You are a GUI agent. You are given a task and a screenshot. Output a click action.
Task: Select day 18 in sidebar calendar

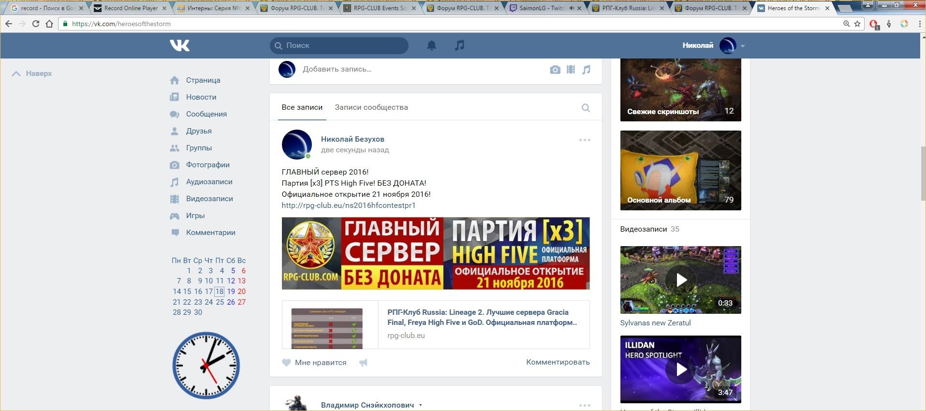pos(220,292)
